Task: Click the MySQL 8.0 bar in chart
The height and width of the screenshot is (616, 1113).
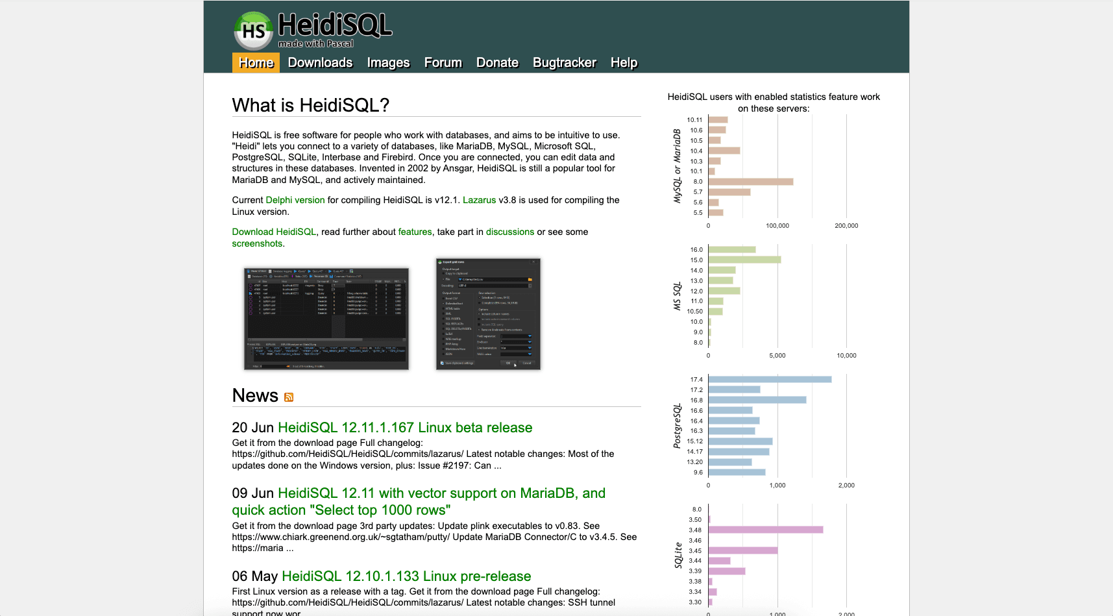Action: tap(750, 182)
